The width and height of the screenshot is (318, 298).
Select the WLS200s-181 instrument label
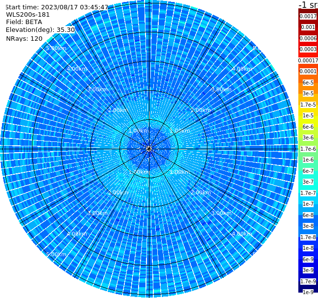tap(28, 15)
